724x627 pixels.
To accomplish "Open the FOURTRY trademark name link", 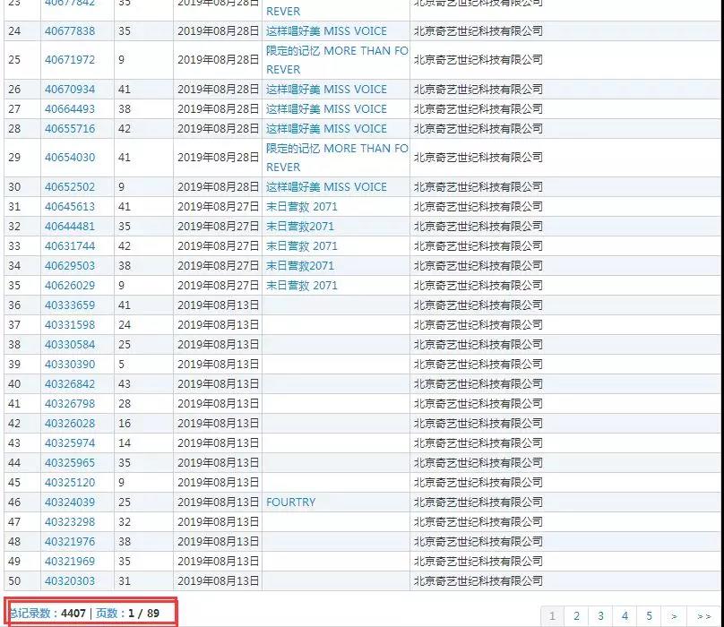I will 290,502.
